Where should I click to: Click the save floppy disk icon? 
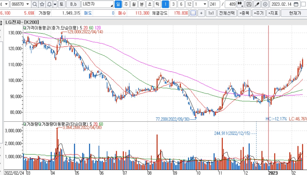(x=249, y=4)
